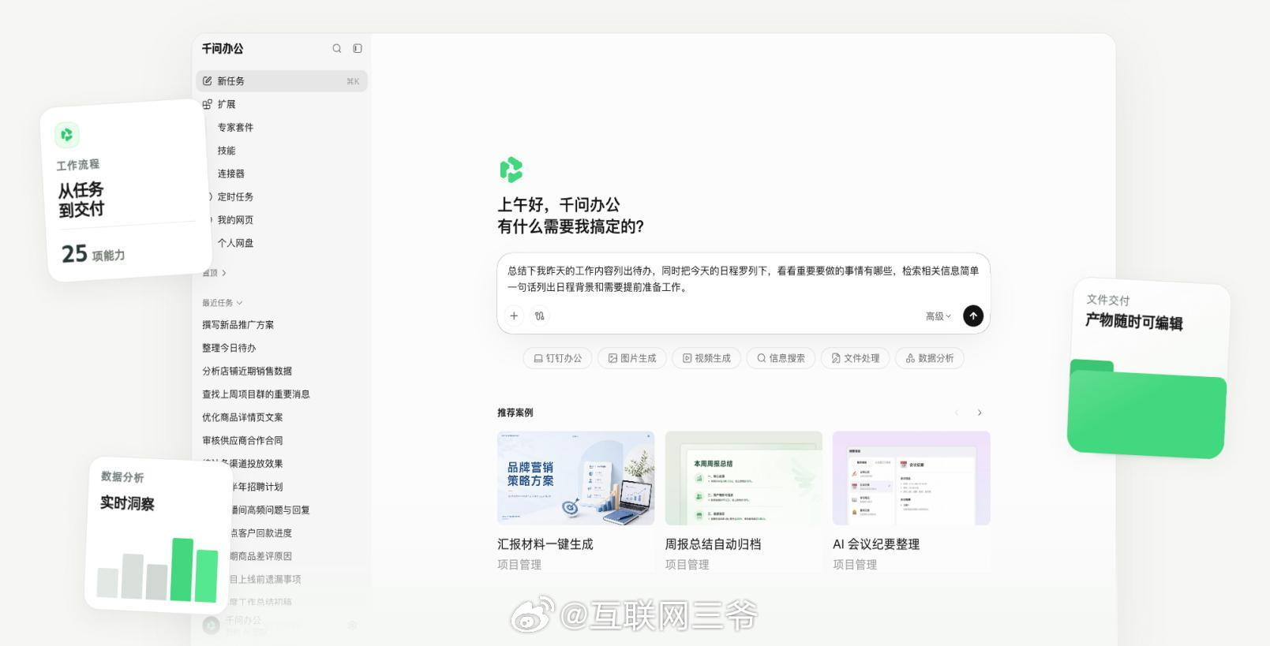Open 定时任务 scheduled tasks
This screenshot has height=646, width=1270.
[235, 197]
